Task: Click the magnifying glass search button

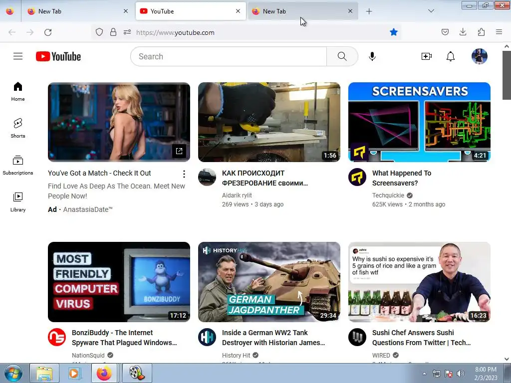Action: click(342, 56)
